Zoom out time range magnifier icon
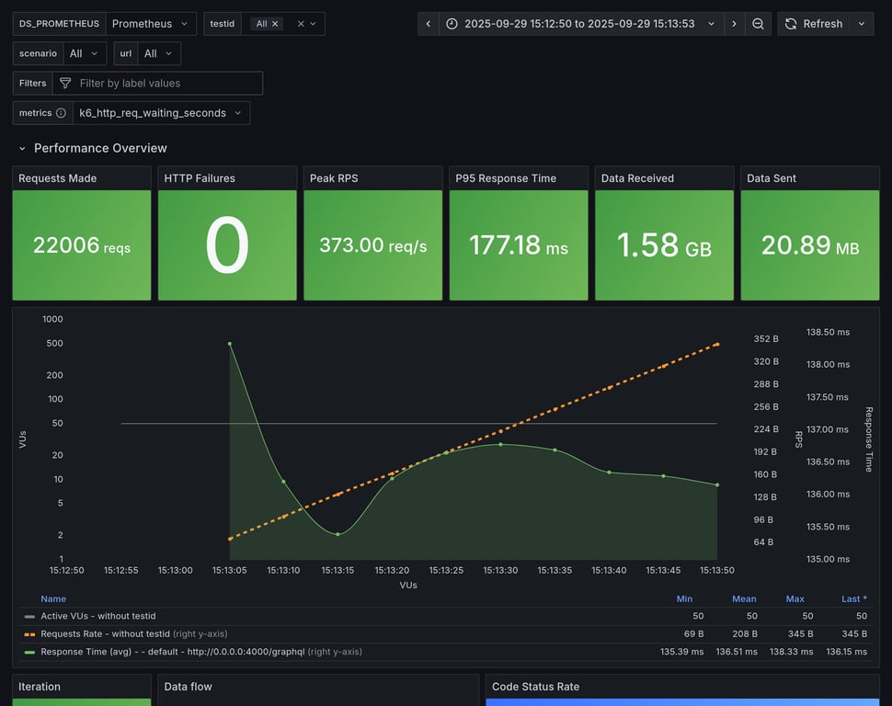 coord(758,24)
